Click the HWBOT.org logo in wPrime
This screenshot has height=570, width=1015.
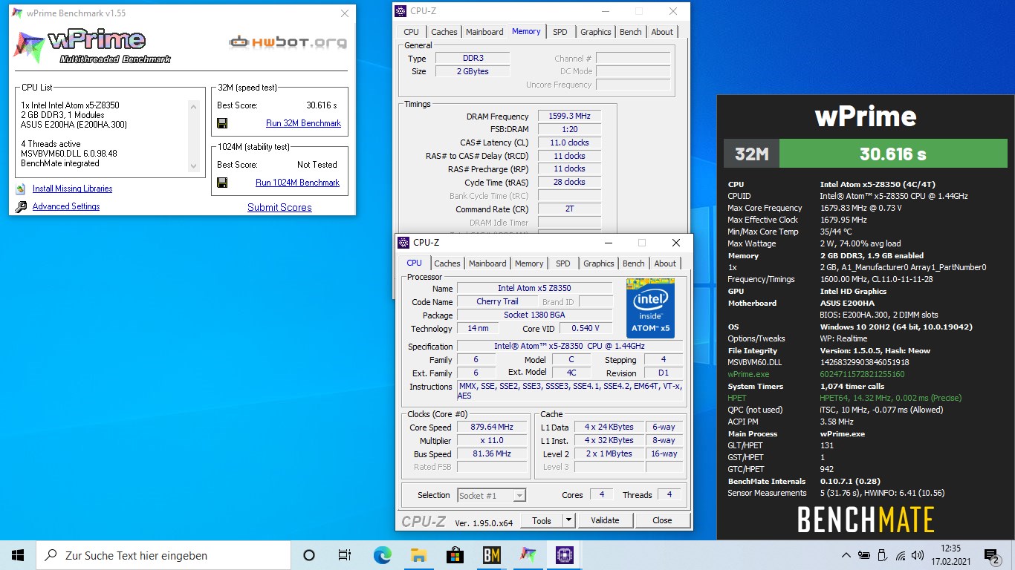point(288,42)
